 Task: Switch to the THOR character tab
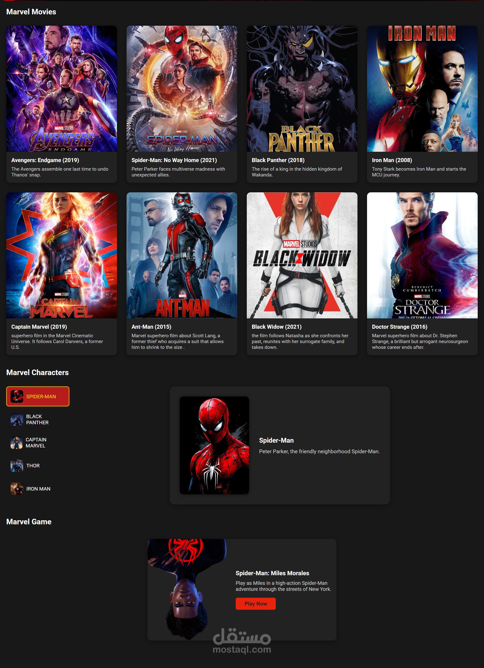pos(38,466)
